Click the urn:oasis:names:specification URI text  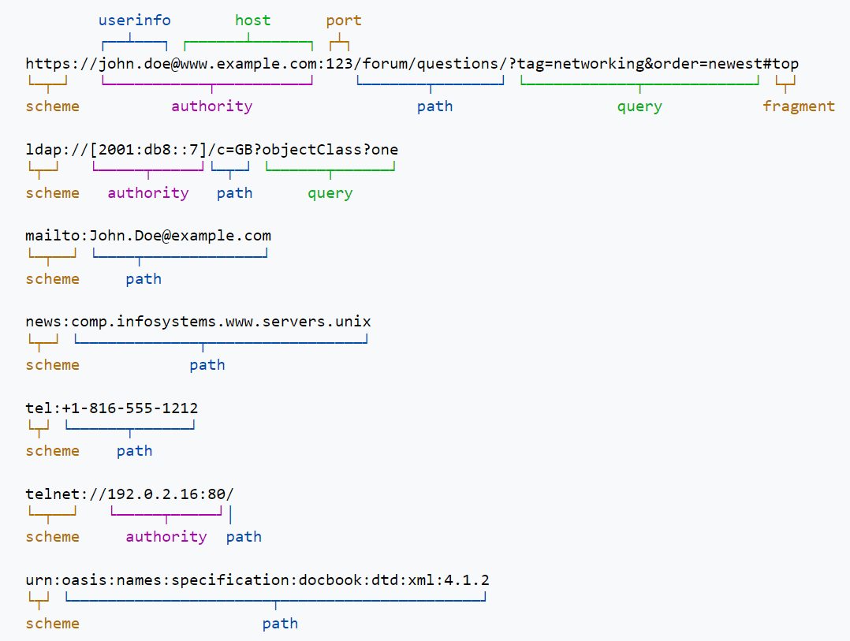[258, 580]
